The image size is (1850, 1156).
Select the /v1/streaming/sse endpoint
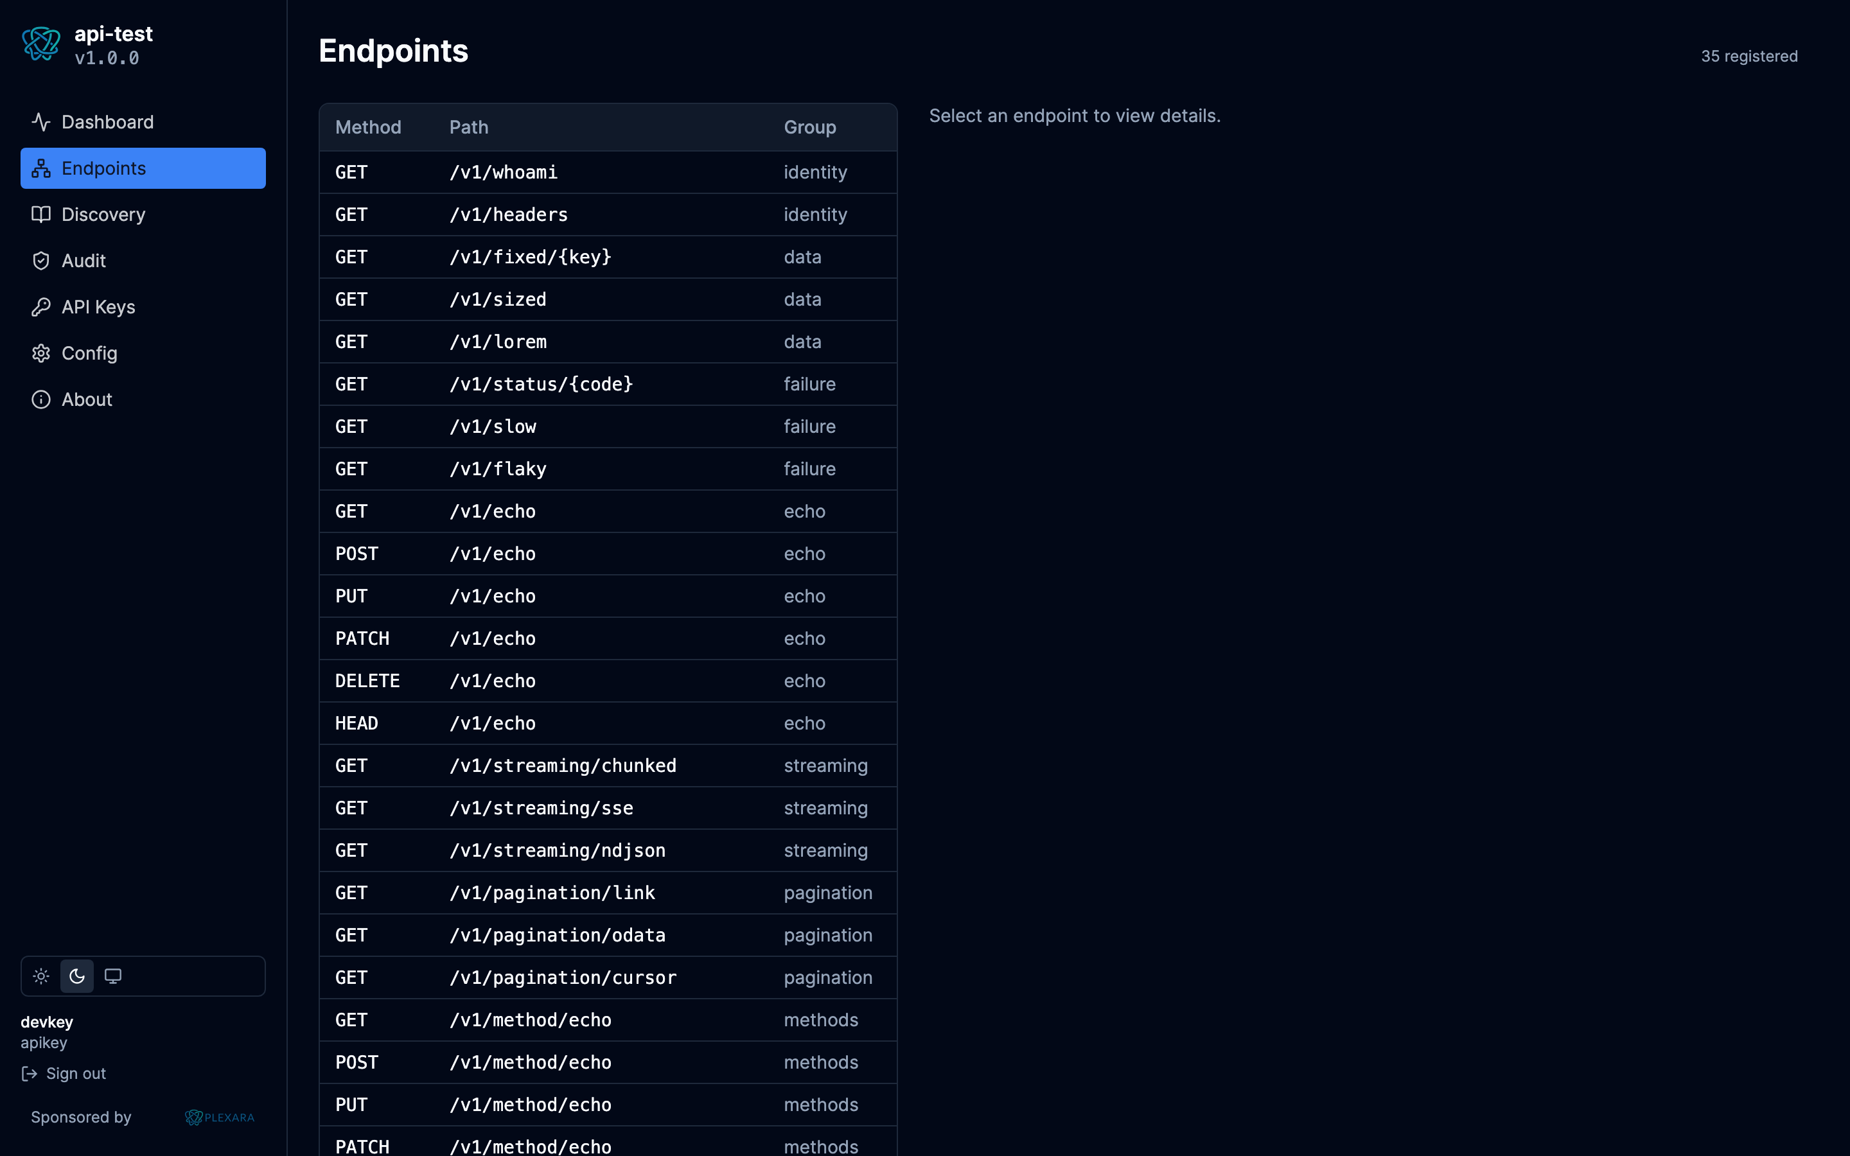(x=608, y=809)
